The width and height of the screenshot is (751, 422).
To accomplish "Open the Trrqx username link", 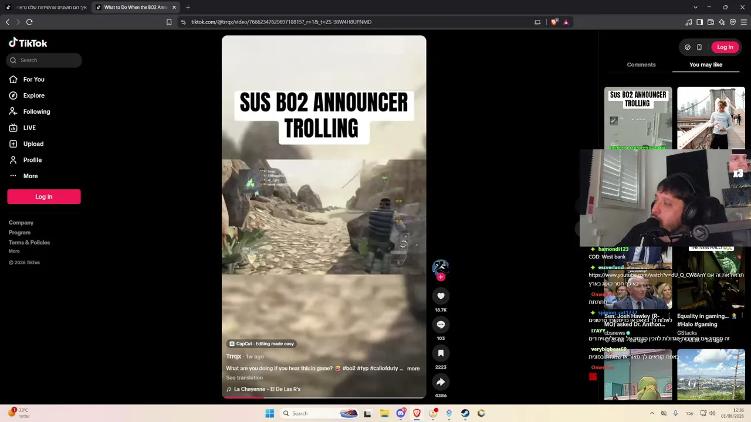I will click(234, 356).
